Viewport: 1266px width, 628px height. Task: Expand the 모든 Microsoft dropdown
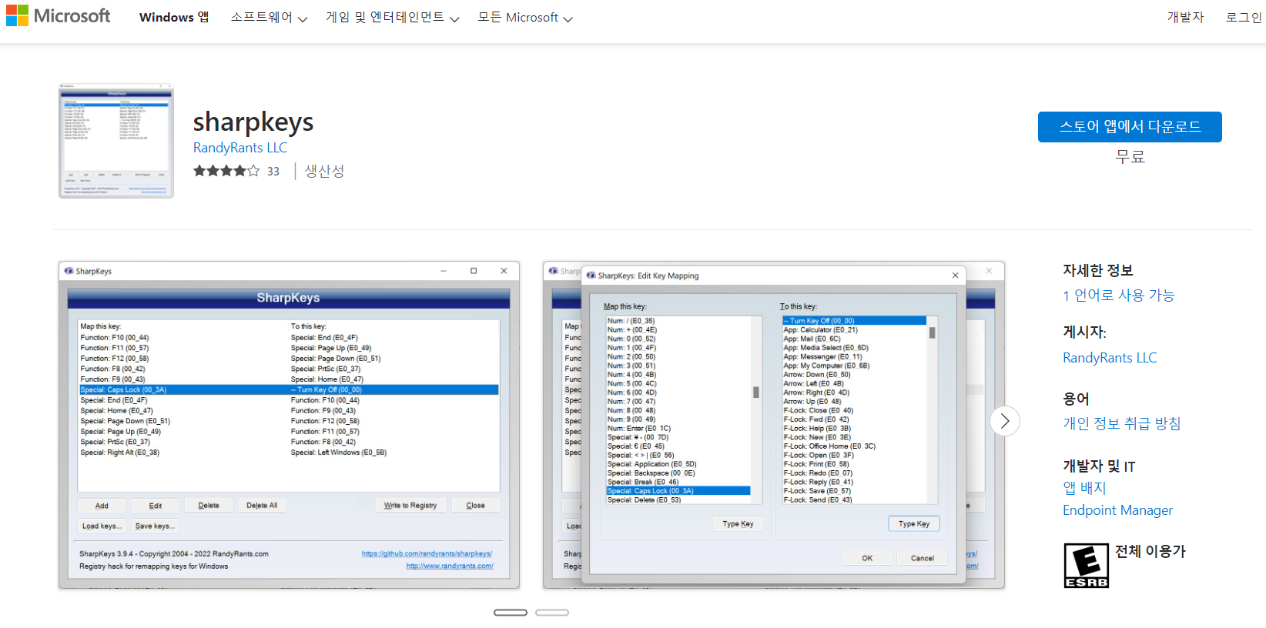pyautogui.click(x=525, y=17)
